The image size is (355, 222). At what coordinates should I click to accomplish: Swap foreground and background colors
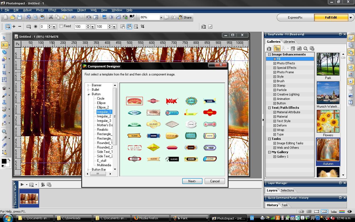point(9,160)
